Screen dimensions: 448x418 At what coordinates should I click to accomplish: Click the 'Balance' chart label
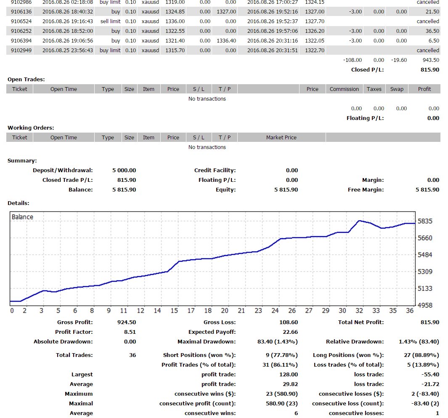pos(22,217)
